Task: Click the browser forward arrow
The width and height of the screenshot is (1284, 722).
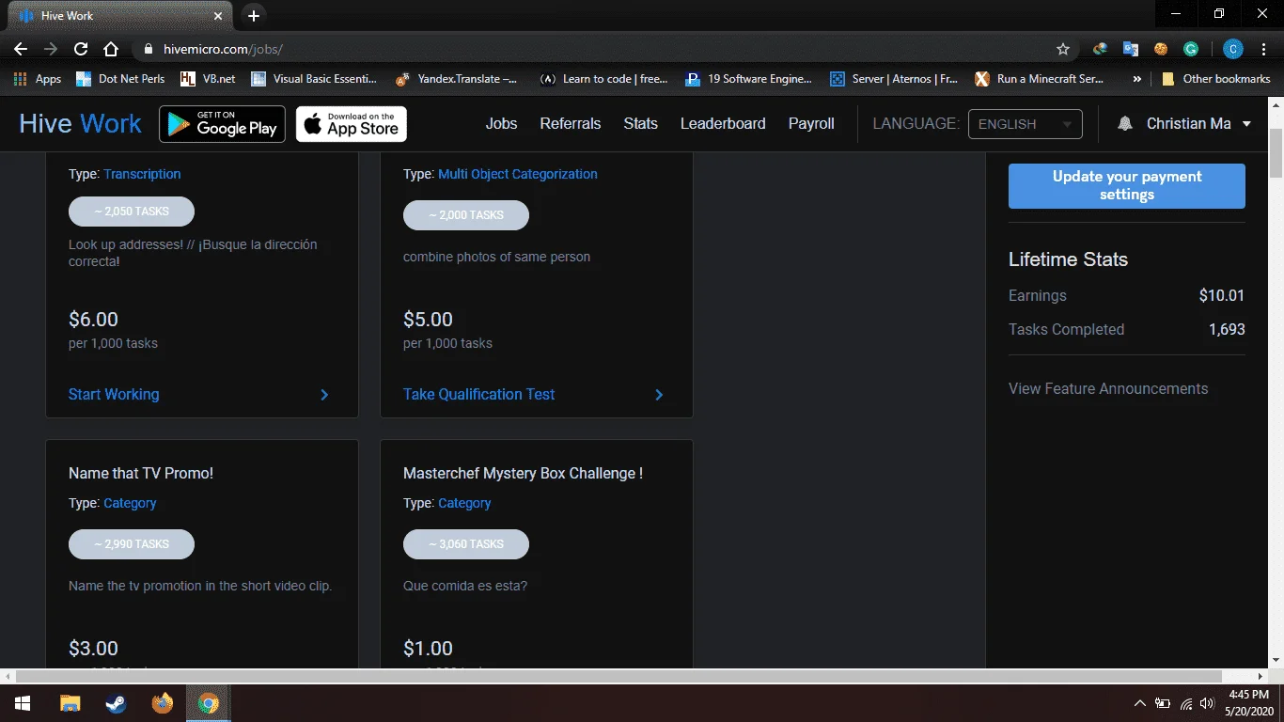Action: pyautogui.click(x=51, y=49)
